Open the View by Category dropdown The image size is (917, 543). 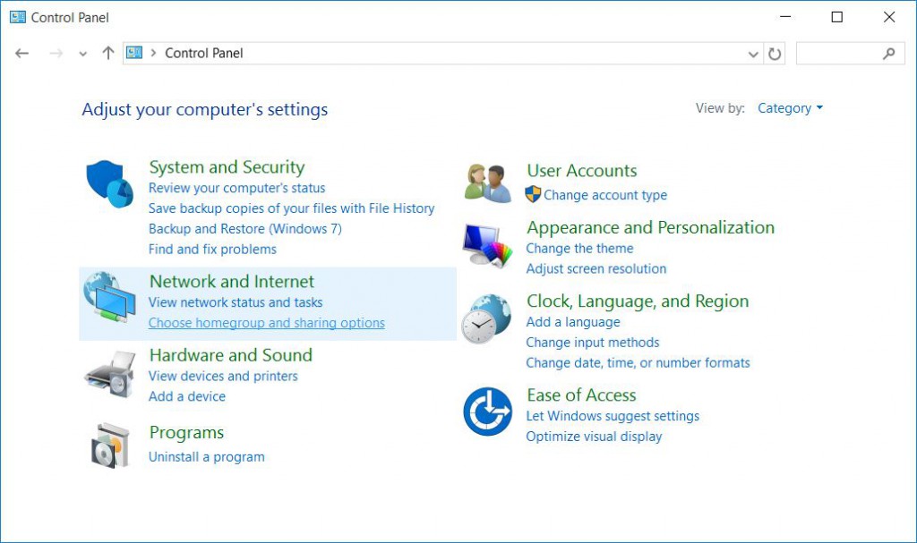[x=790, y=108]
